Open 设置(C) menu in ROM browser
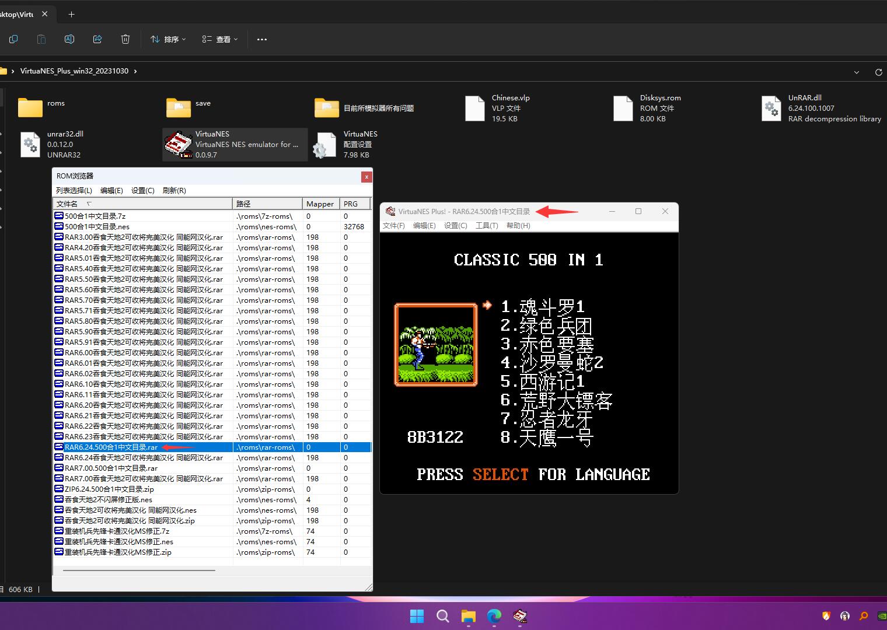 [142, 190]
